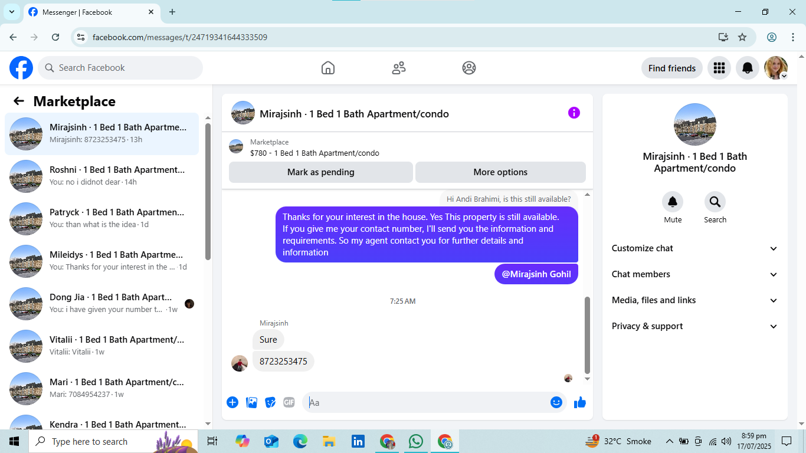This screenshot has width=806, height=453.
Task: Click the More options button
Action: click(500, 172)
